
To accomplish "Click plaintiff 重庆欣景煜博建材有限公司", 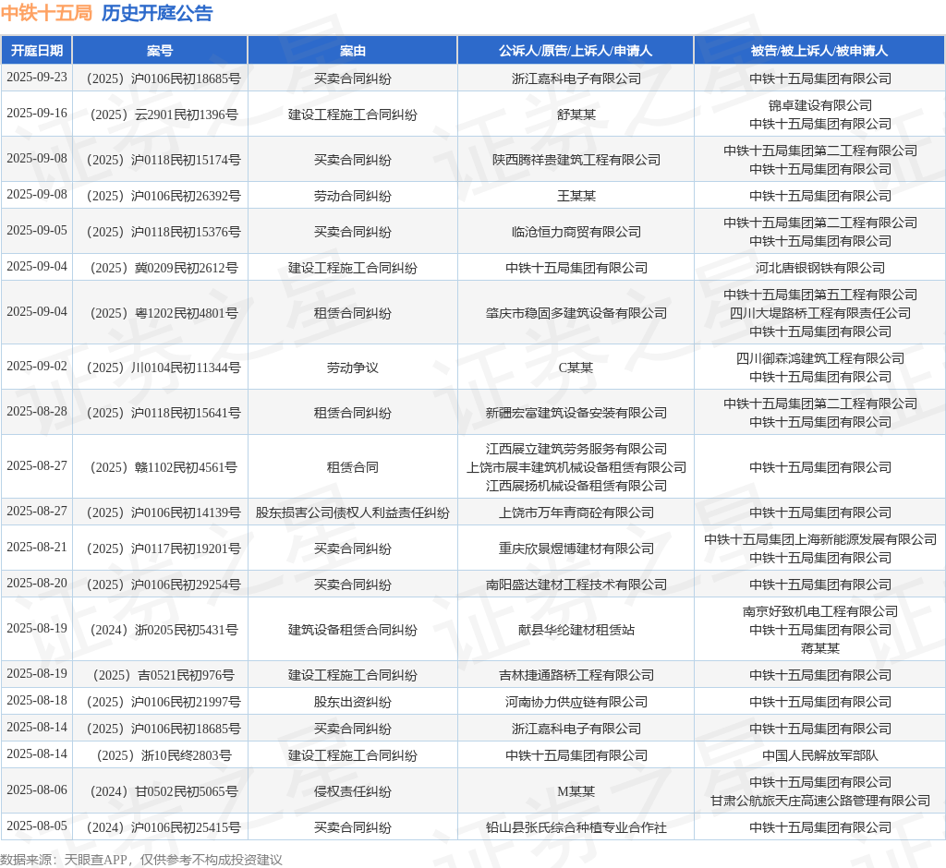I will click(x=576, y=549).
